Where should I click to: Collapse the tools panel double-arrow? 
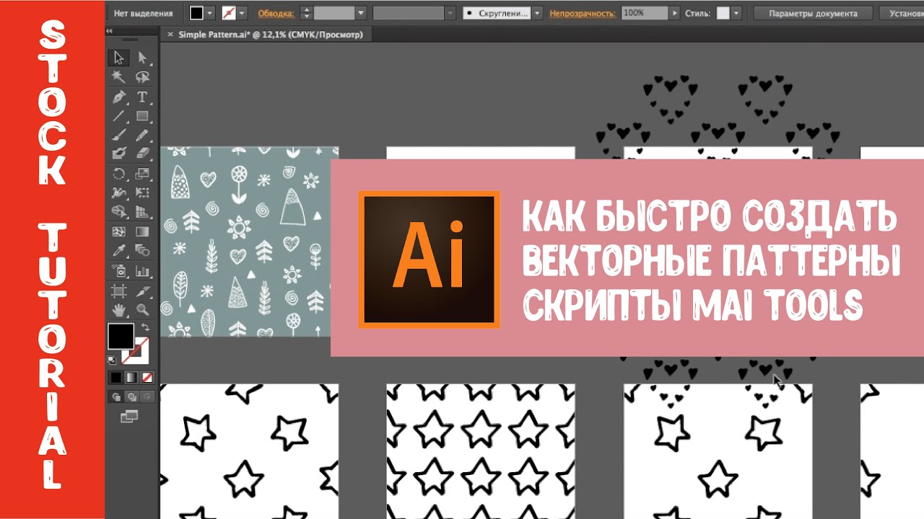tap(109, 31)
